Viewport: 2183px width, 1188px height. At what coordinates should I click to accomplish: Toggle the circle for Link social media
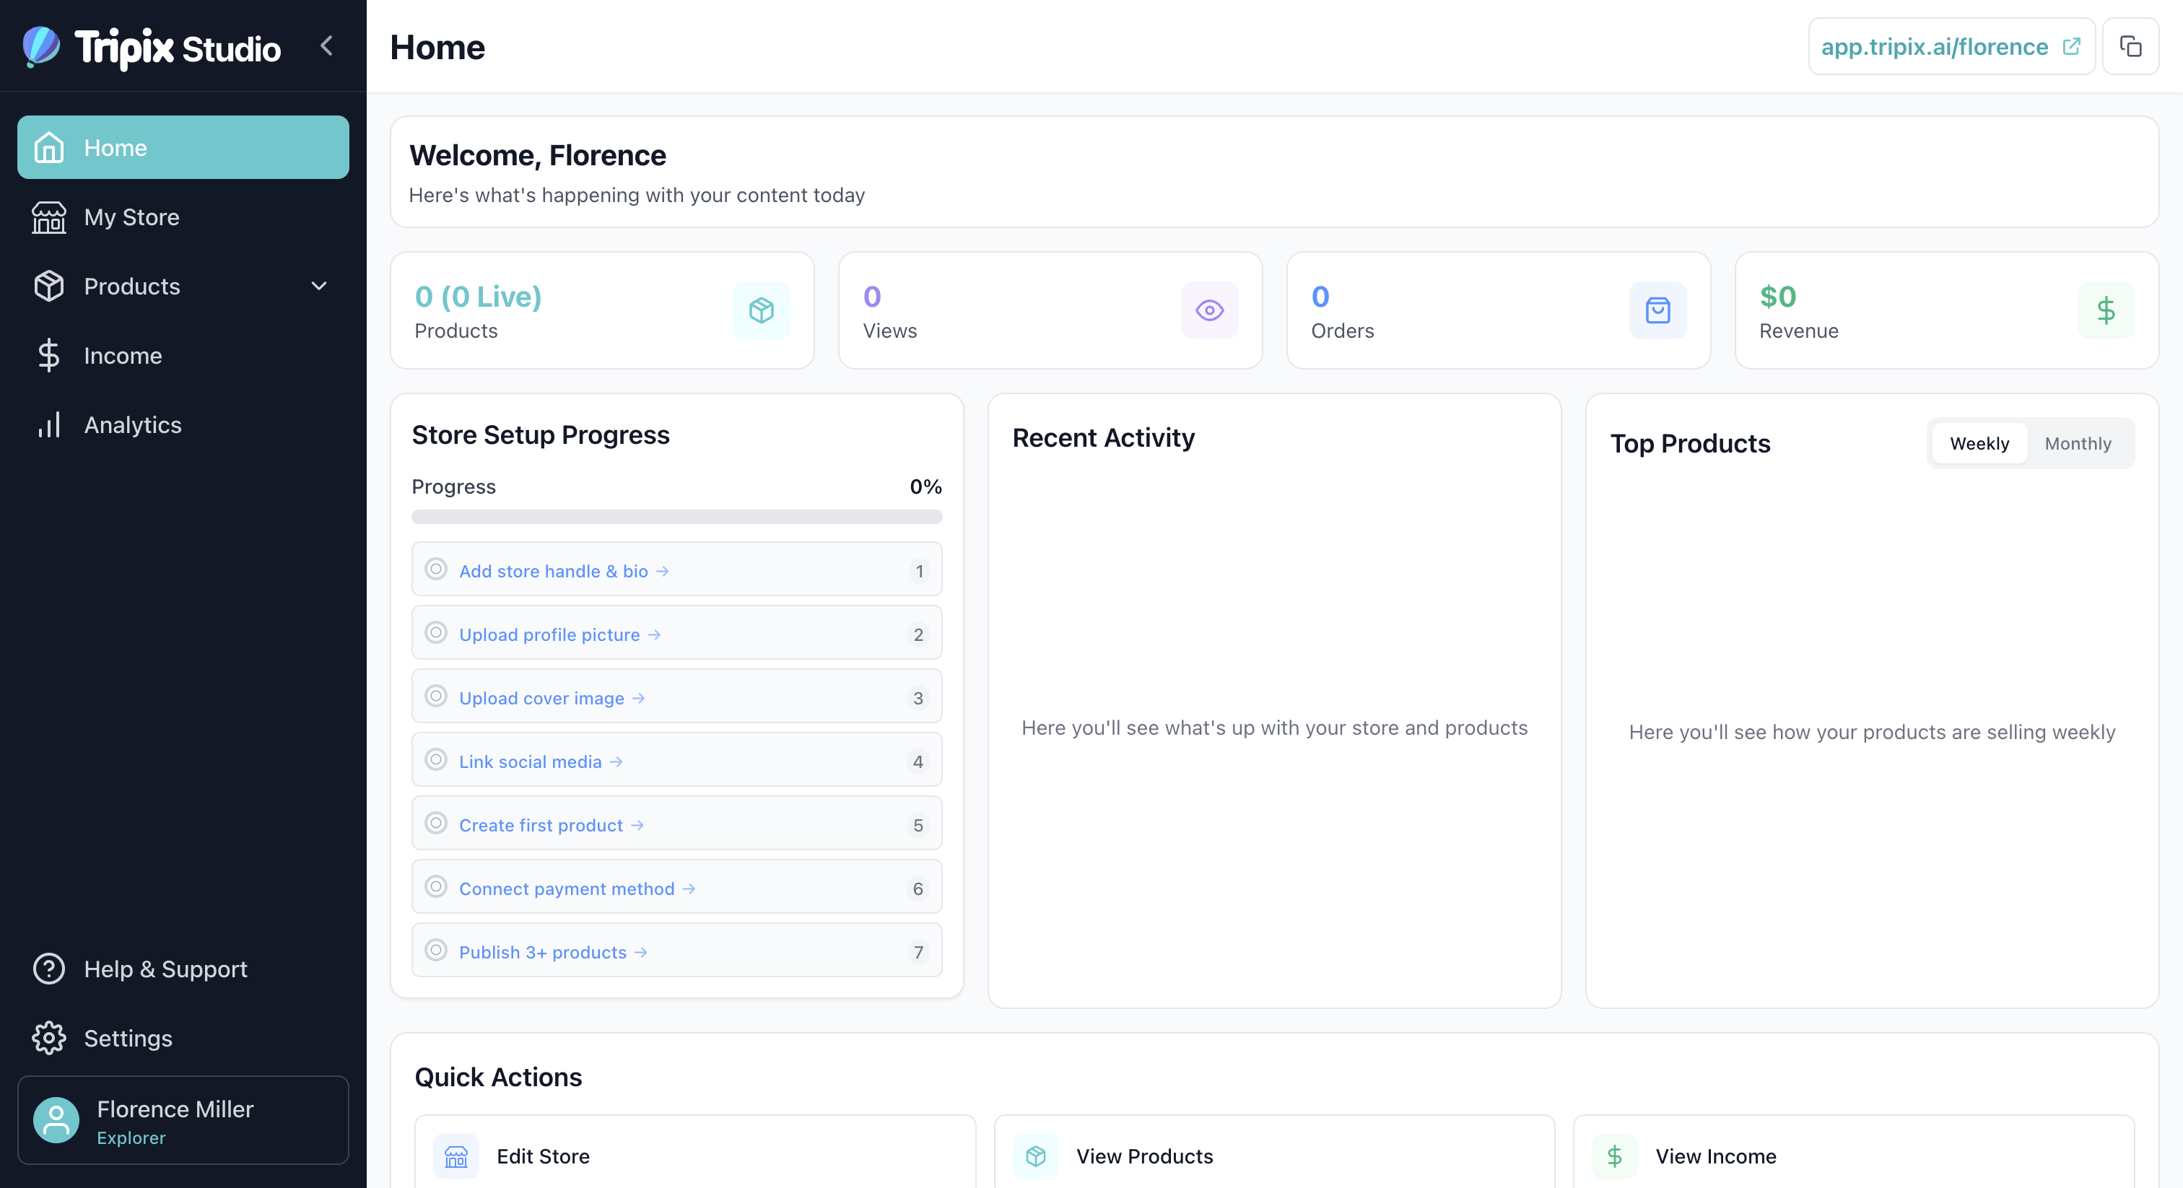pyautogui.click(x=435, y=759)
